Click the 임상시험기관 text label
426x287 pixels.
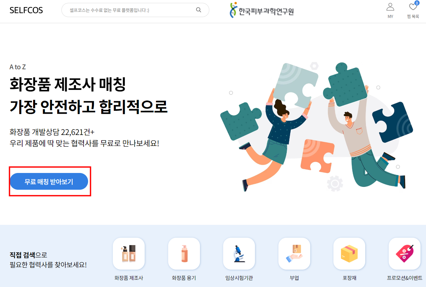tap(239, 278)
